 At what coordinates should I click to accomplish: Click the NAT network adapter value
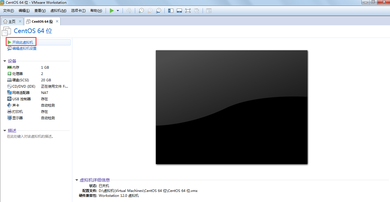44,93
